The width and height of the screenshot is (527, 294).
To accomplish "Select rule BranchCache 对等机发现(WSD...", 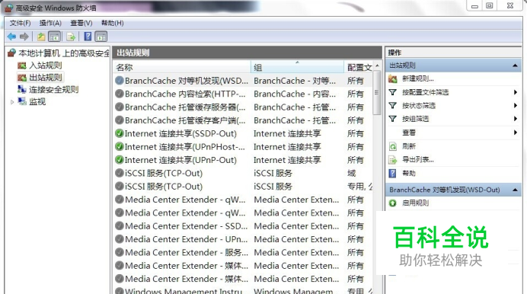I will click(x=186, y=81).
